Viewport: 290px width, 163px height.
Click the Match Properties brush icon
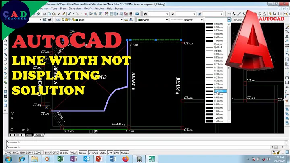coord(59,14)
